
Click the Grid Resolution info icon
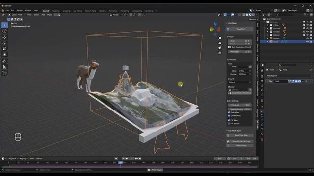(x=229, y=47)
